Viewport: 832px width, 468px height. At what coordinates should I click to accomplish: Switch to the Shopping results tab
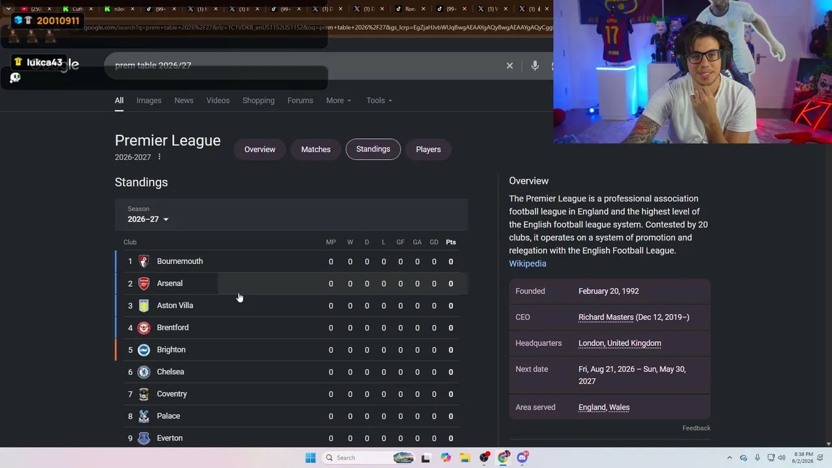tap(259, 101)
